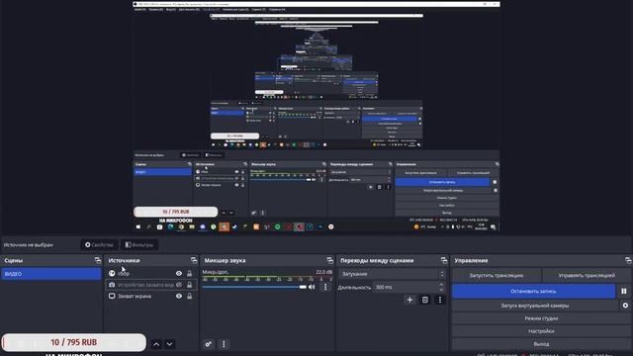This screenshot has width=633, height=356.
Task: Open the Док-панели menu in the menu bar
Action: click(189, 9)
